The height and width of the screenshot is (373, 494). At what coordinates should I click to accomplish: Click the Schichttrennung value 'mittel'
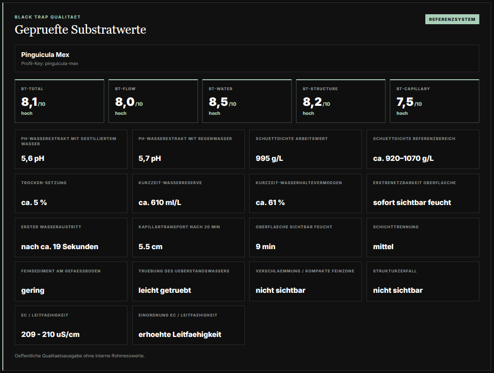pyautogui.click(x=383, y=247)
